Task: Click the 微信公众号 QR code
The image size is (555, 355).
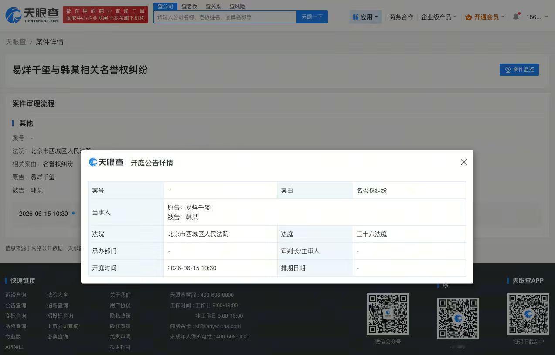Action: point(388,314)
